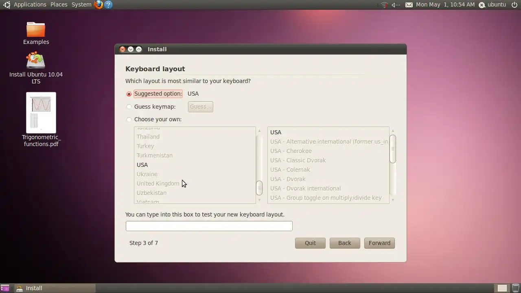Select USA - Colemak variant

coord(328,170)
